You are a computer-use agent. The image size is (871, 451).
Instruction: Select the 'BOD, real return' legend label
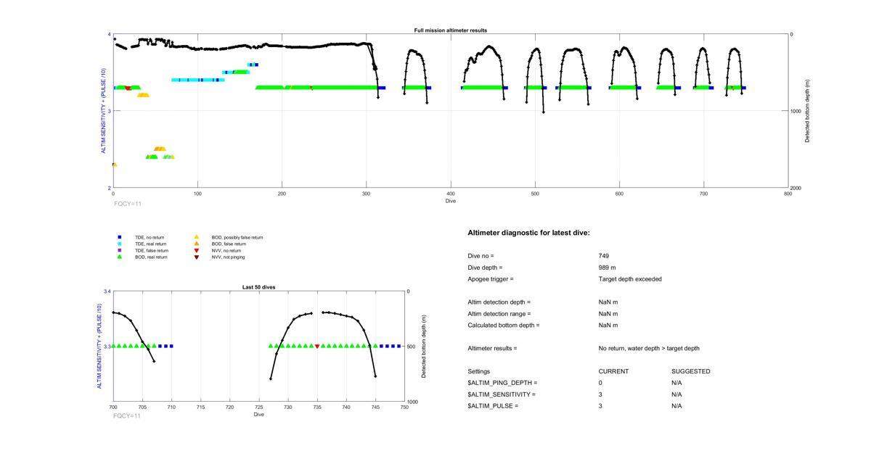151,257
